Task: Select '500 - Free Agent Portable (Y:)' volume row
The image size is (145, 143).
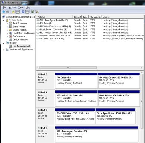Action: [90, 20]
